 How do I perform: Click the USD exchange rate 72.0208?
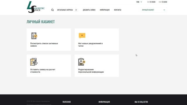click(x=163, y=2)
